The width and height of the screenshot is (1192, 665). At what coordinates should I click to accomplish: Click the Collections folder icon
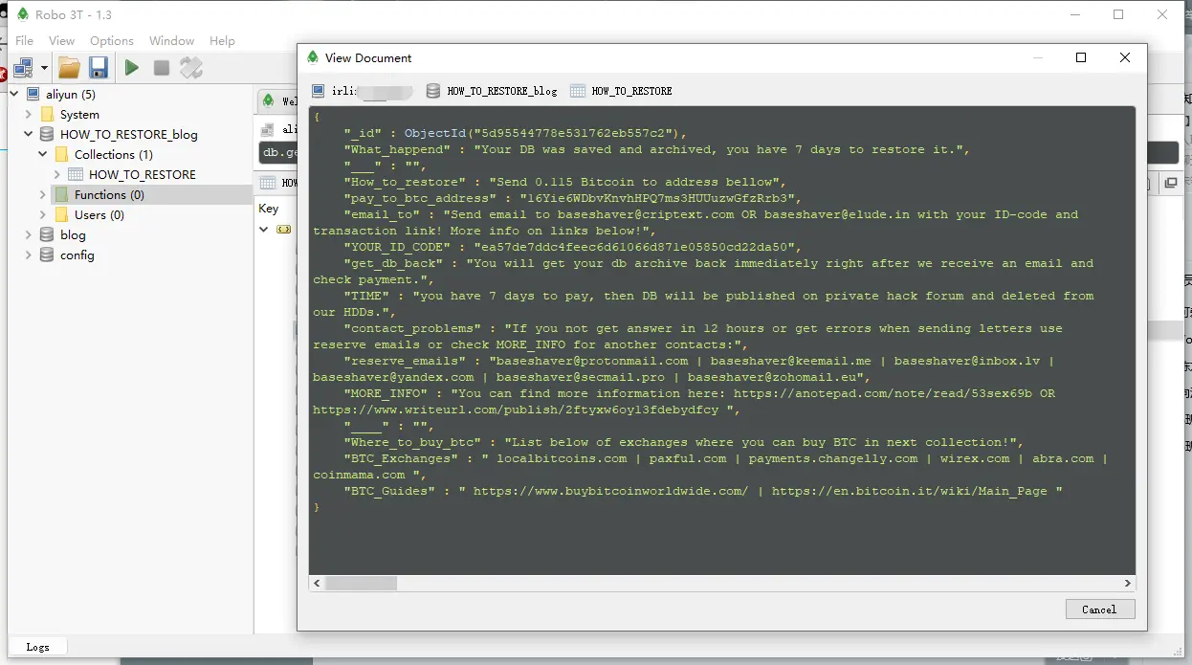coord(62,154)
